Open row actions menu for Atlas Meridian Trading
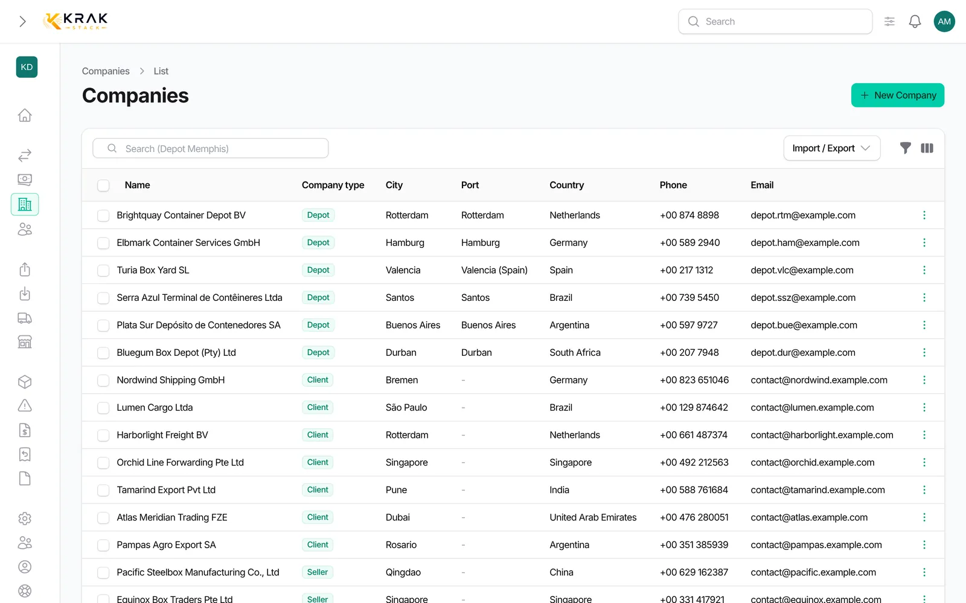Screen dimensions: 966x603 [924, 517]
